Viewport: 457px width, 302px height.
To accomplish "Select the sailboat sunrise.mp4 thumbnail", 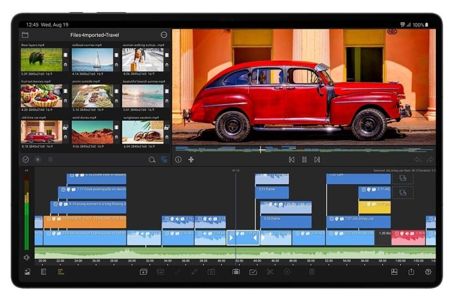I will click(92, 59).
